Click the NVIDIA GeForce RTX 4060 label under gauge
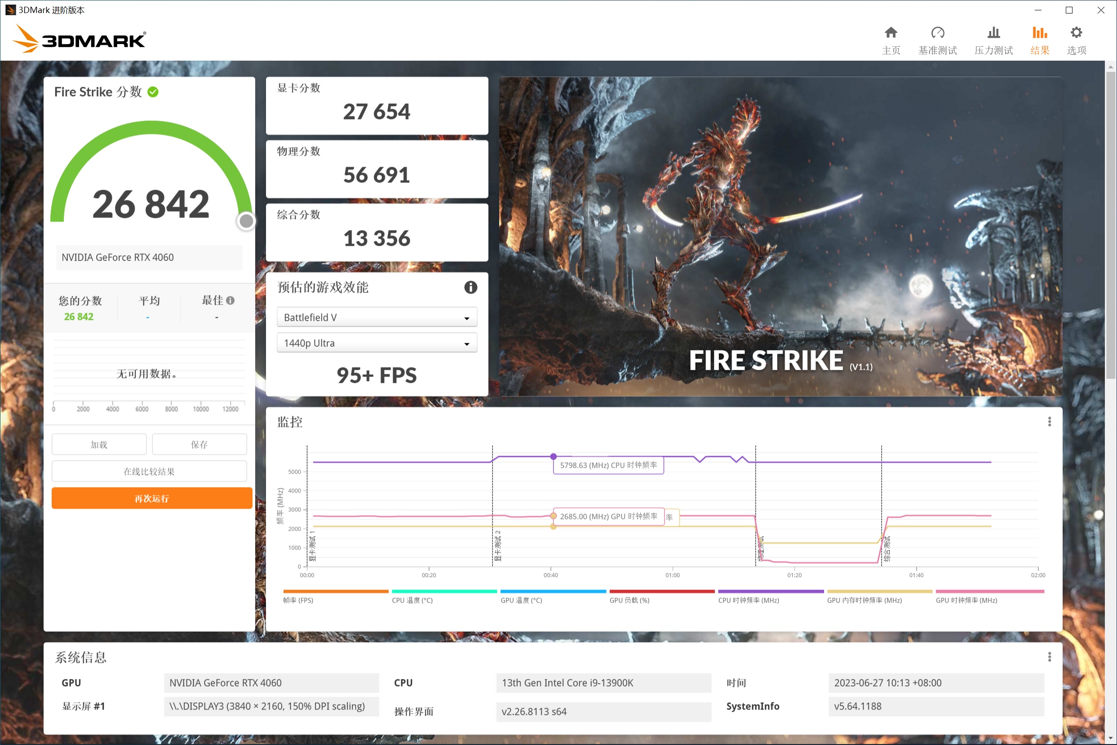The width and height of the screenshot is (1117, 745). 149,257
